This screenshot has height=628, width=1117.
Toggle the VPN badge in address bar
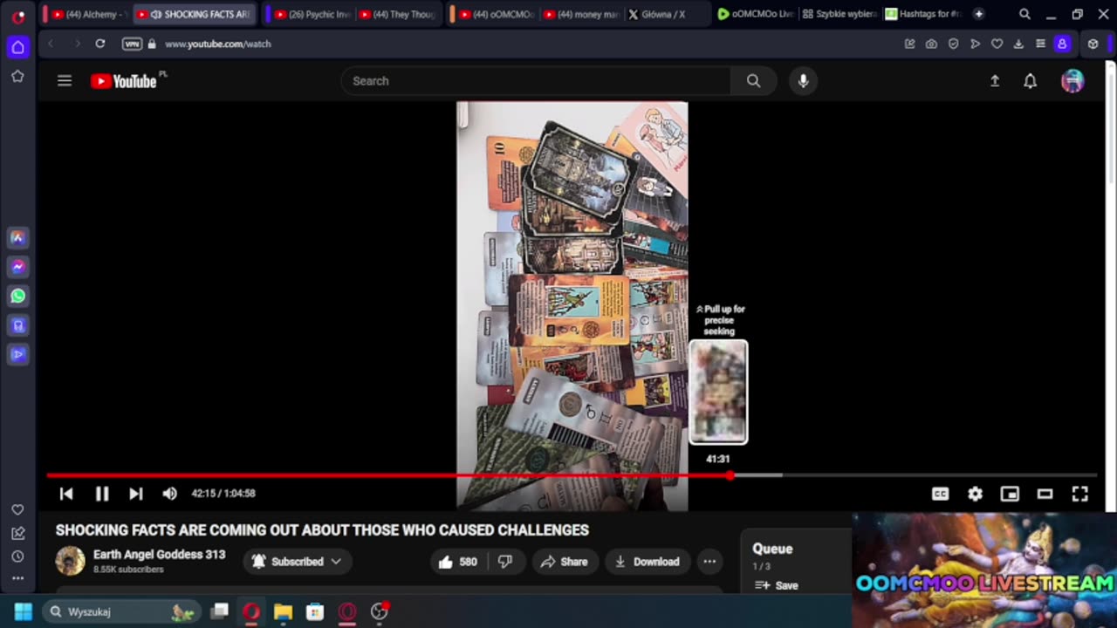click(x=132, y=44)
